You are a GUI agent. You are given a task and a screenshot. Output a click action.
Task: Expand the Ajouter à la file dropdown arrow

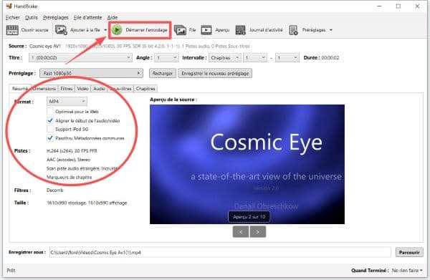(105, 30)
